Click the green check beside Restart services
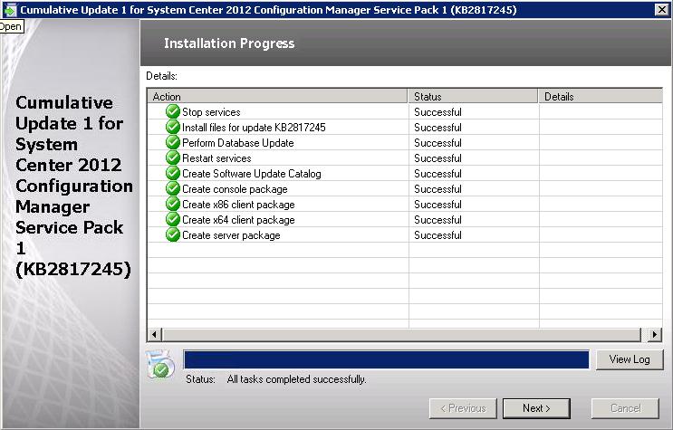This screenshot has width=673, height=430. pyautogui.click(x=173, y=158)
